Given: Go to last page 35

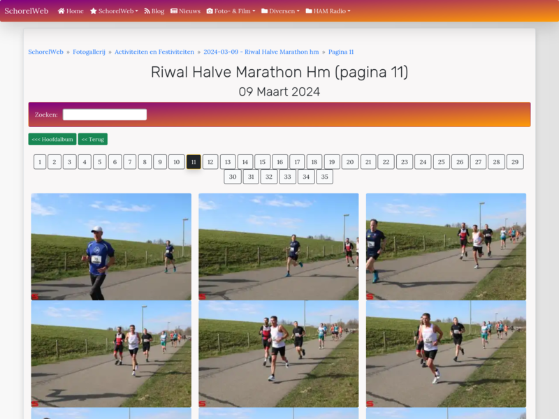Looking at the screenshot, I should coord(324,177).
